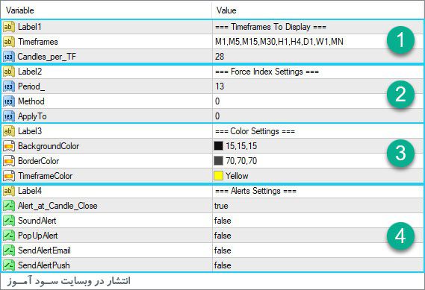The image size is (425, 290).
Task: Click the integer icon beside Period_
Action: [9, 86]
